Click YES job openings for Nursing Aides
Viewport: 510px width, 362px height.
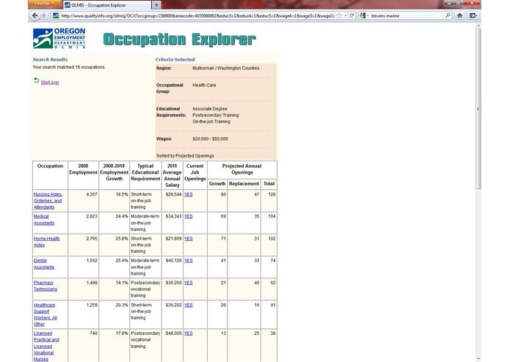(189, 194)
